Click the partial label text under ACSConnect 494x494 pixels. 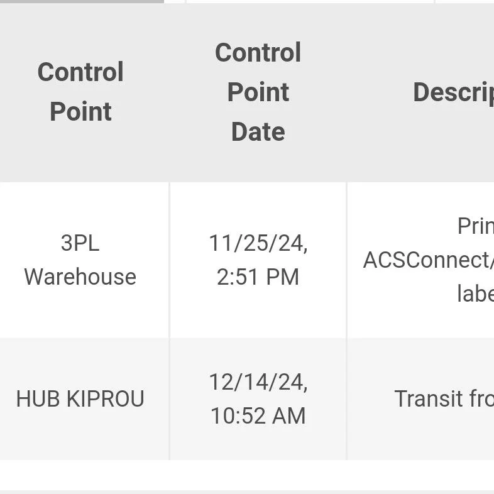click(x=475, y=294)
